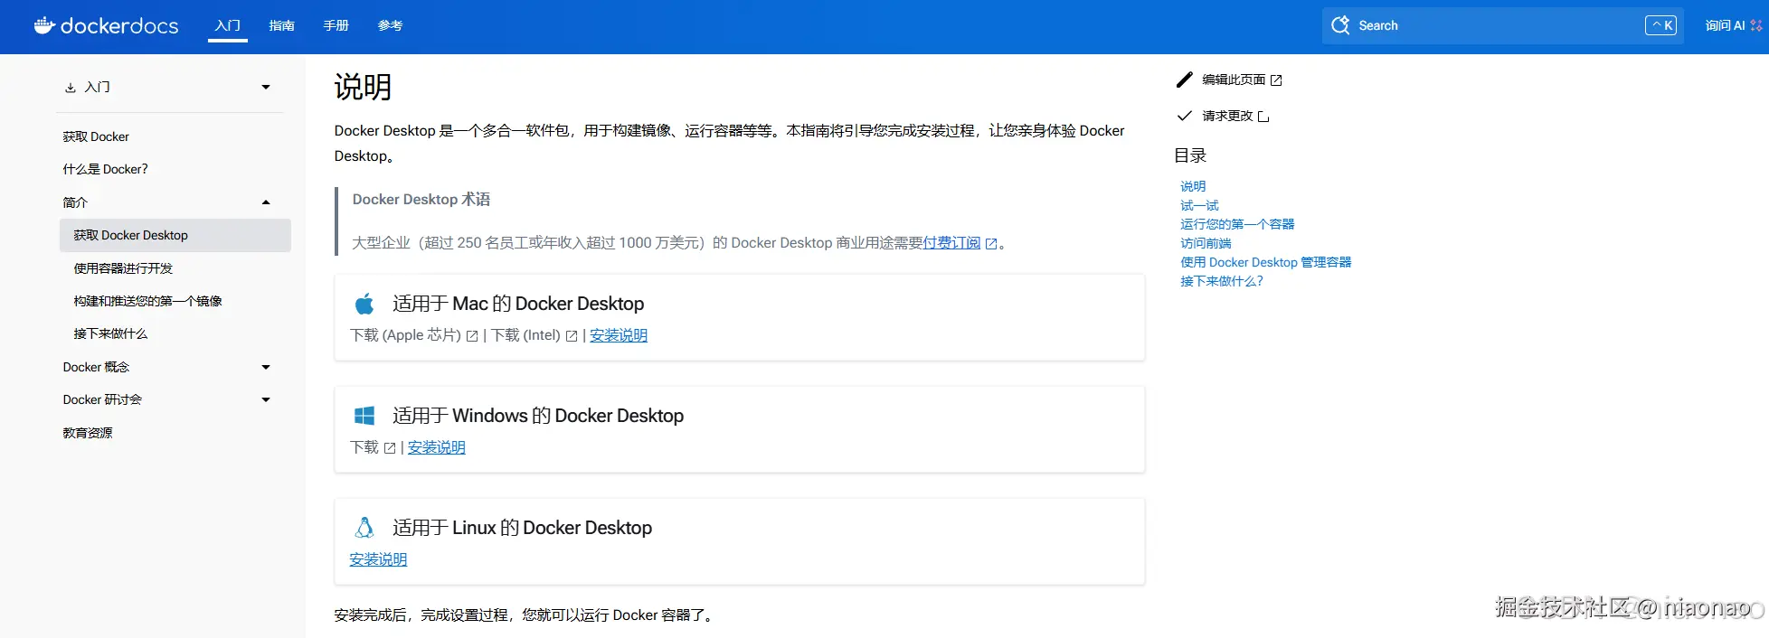This screenshot has height=638, width=1769.
Task: Collapse the 简介 section arrow
Action: click(266, 202)
